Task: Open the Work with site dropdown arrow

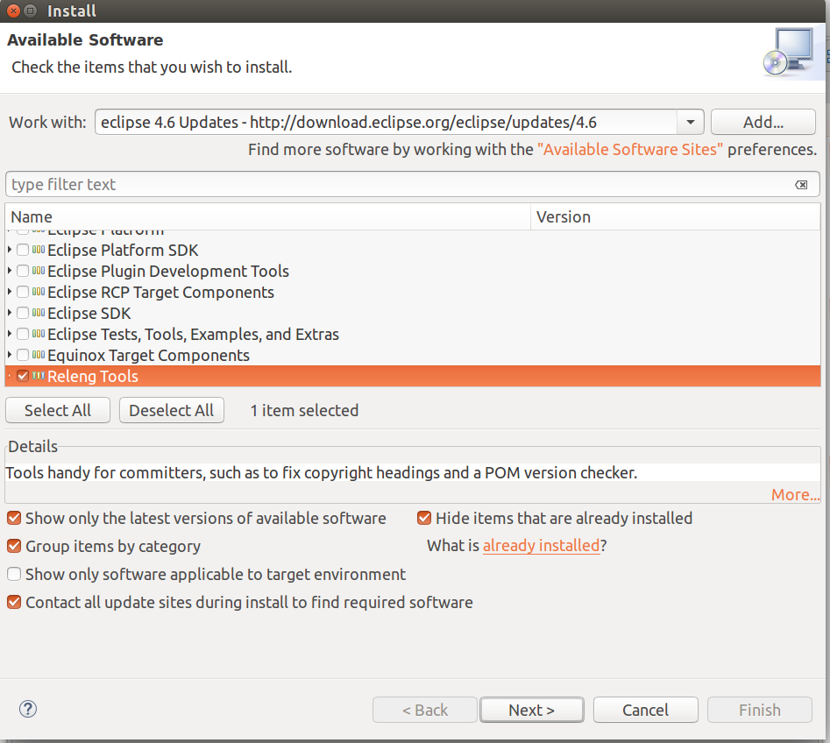Action: [x=691, y=123]
